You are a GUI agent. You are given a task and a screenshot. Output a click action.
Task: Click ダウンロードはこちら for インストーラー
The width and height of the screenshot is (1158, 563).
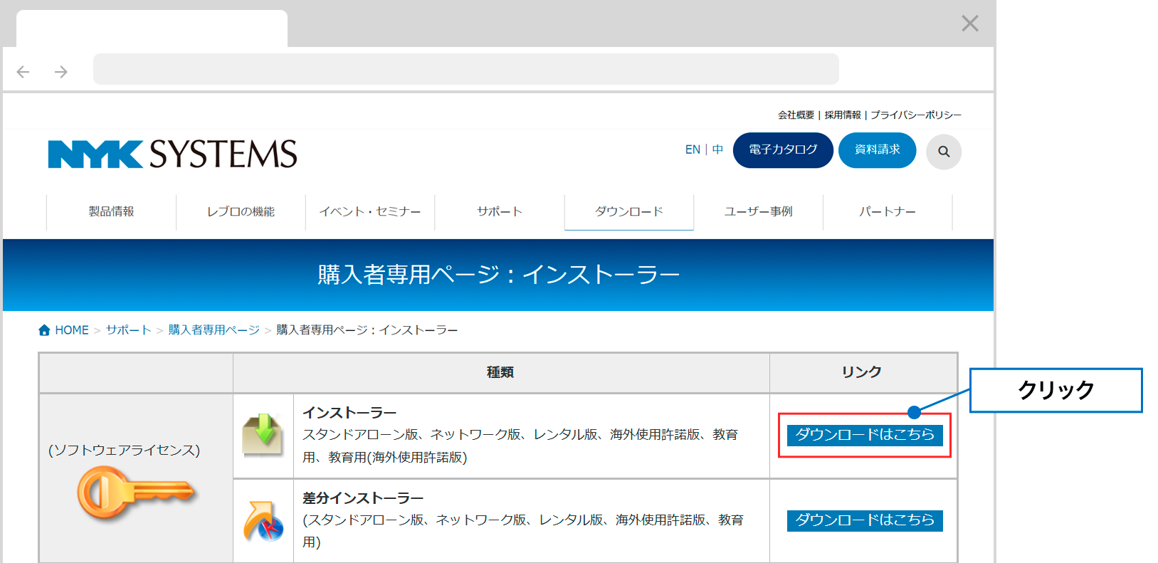coord(865,435)
